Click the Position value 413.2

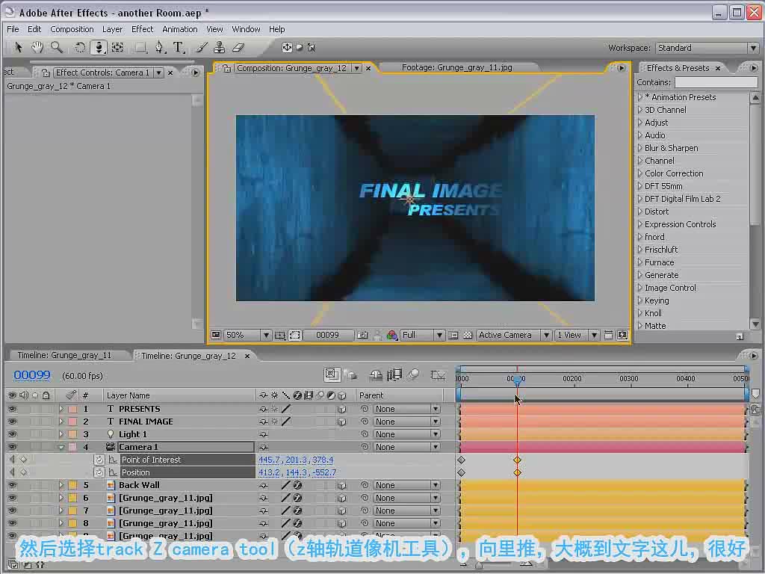click(269, 472)
